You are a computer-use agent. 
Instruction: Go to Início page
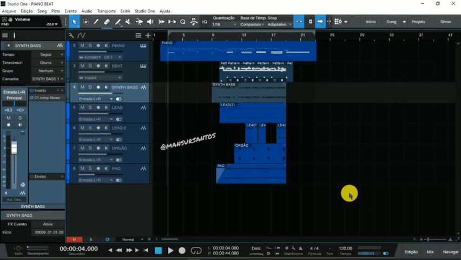(x=371, y=22)
